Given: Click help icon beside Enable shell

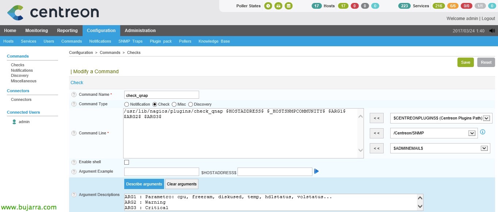Looking at the screenshot, I should [x=74, y=162].
